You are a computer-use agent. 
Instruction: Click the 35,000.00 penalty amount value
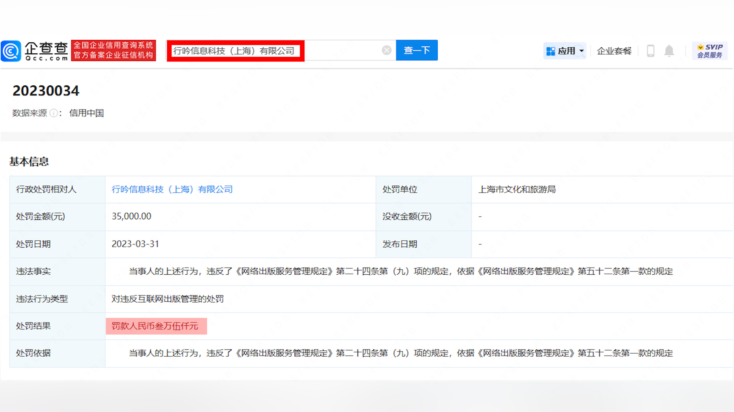pos(132,216)
